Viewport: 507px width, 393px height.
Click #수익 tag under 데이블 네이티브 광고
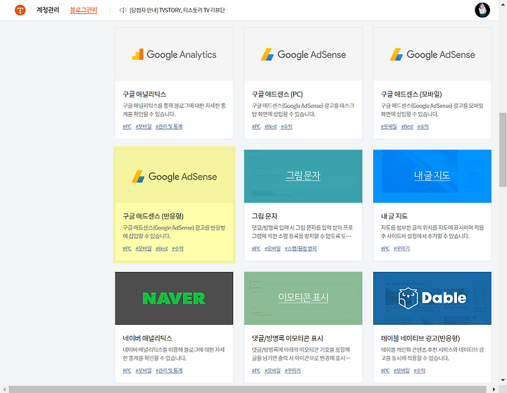(420, 370)
